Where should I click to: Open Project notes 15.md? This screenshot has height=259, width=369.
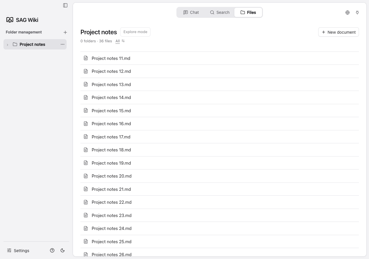point(219,111)
